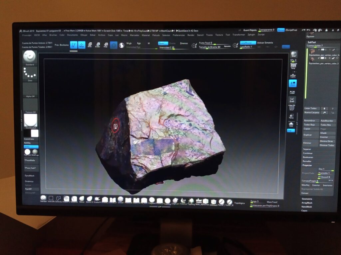Screen dimensions: 341x255
Task: Click the DynaMesh button
Action: click(30, 176)
